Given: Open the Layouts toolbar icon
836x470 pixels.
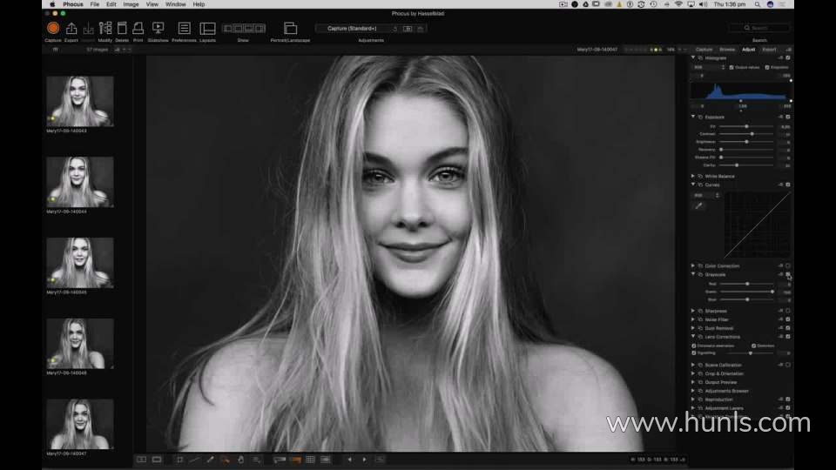Looking at the screenshot, I should tap(207, 28).
